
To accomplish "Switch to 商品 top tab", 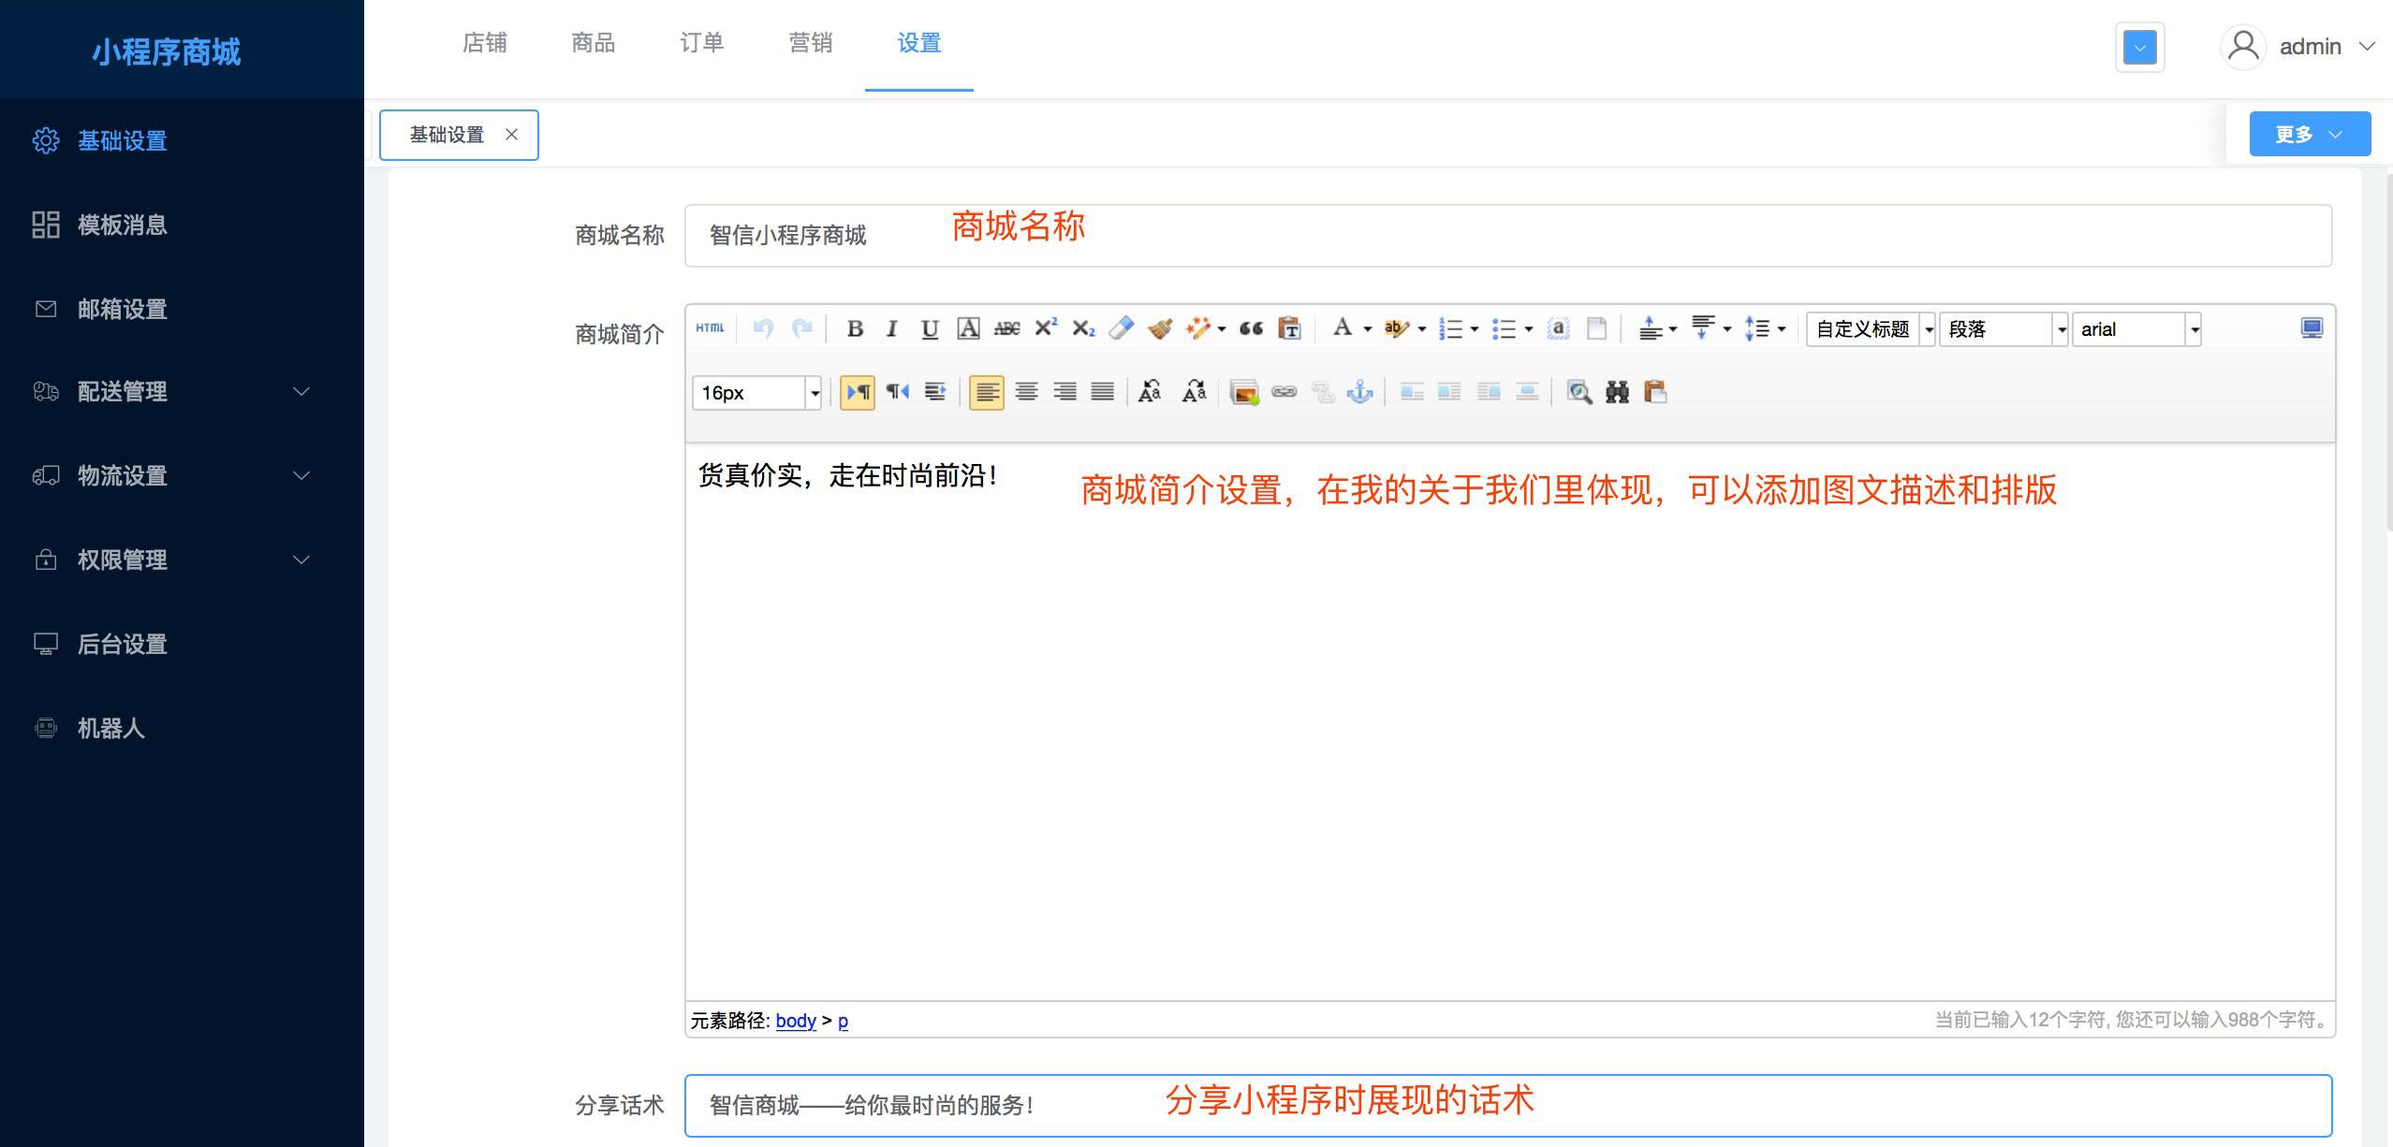I will pos(594,43).
